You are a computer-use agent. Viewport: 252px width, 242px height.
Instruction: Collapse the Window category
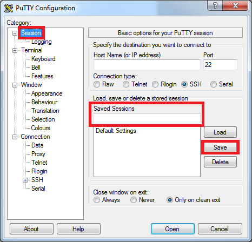tap(15, 85)
